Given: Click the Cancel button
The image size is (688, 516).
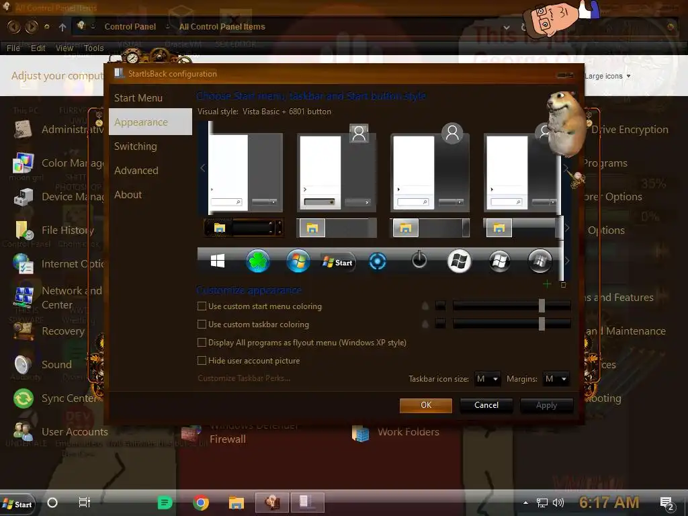Looking at the screenshot, I should pos(486,405).
